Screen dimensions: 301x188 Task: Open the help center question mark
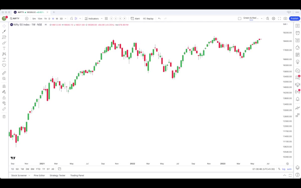click(x=297, y=175)
